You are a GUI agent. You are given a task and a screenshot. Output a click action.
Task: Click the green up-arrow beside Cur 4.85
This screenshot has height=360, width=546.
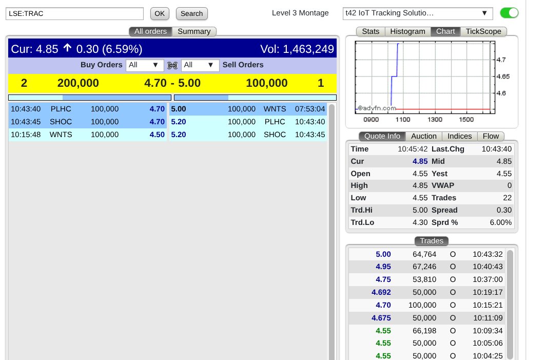click(67, 47)
